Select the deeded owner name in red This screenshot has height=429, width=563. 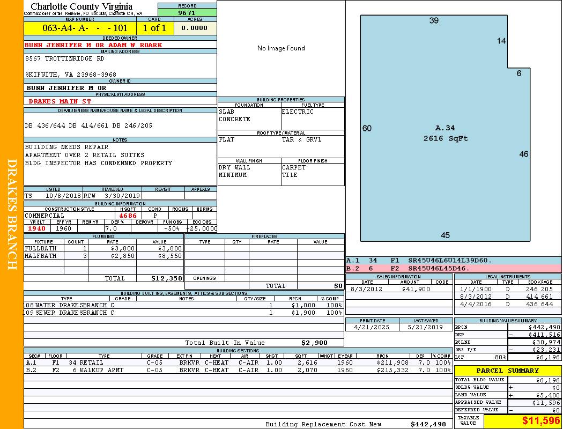point(93,45)
